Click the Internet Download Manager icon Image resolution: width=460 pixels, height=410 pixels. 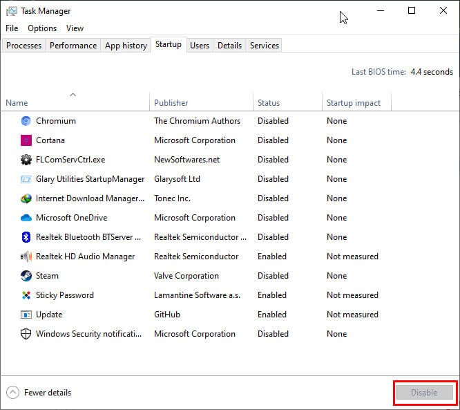coord(26,198)
